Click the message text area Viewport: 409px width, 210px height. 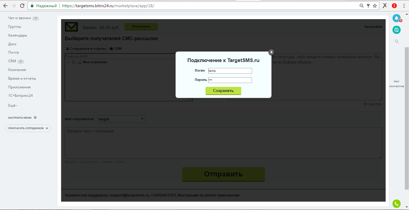(223, 143)
